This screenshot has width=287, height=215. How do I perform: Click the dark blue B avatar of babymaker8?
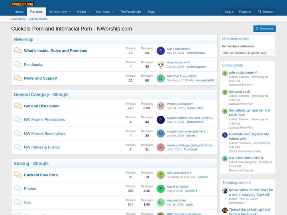pyautogui.click(x=161, y=120)
